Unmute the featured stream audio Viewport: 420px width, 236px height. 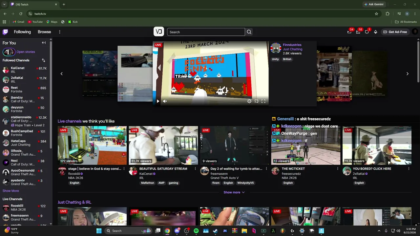coord(165,101)
